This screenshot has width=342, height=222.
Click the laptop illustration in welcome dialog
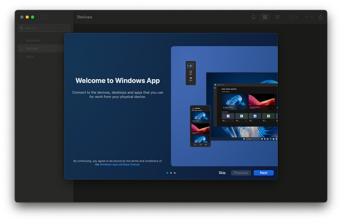click(242, 106)
